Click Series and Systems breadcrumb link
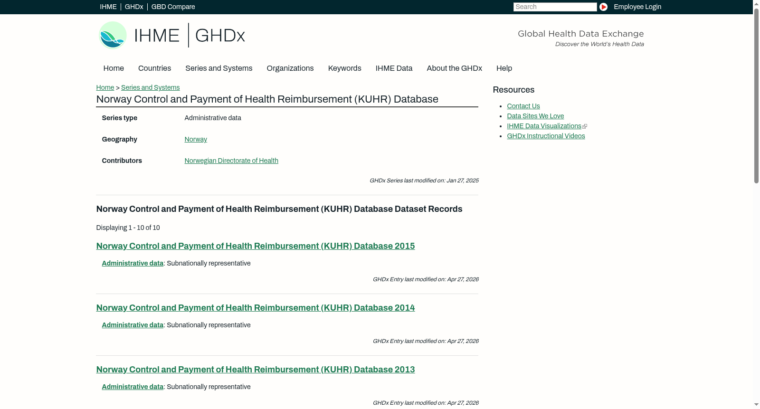The height and width of the screenshot is (409, 760). pyautogui.click(x=150, y=87)
